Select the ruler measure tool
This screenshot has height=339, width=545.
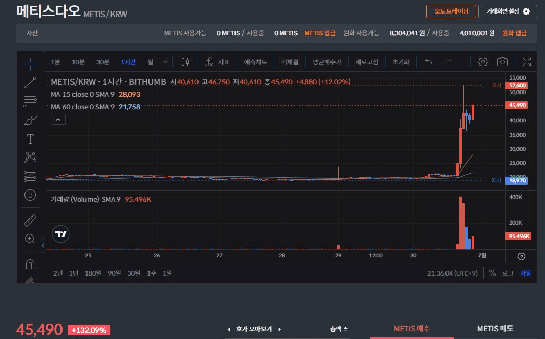(x=30, y=220)
